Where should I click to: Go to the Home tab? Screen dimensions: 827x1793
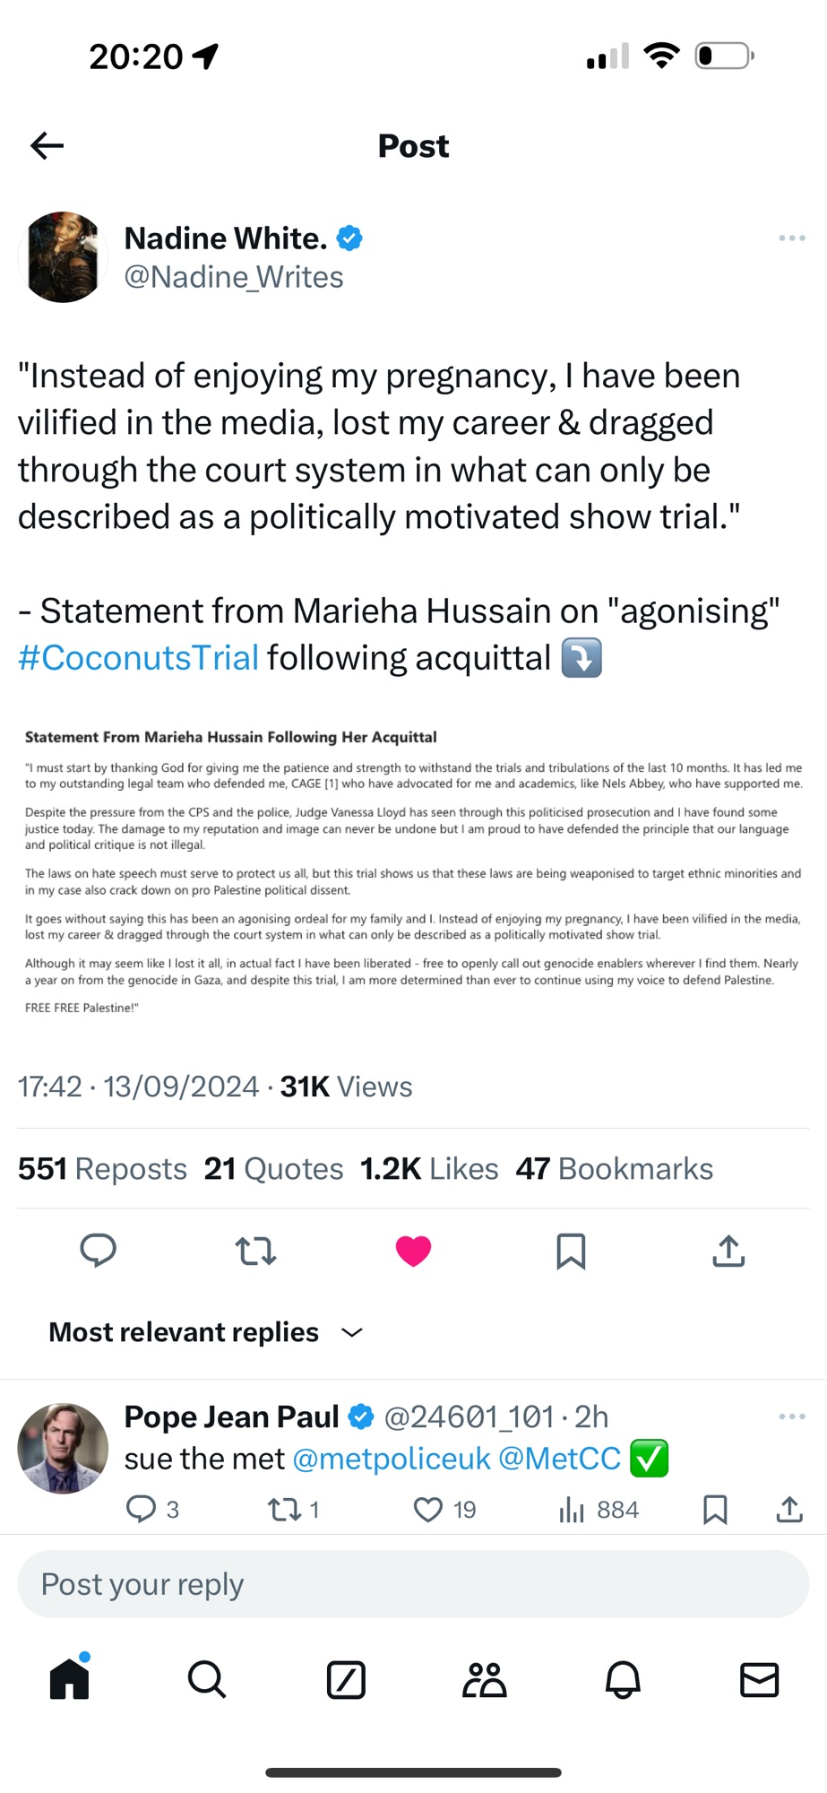point(70,1679)
